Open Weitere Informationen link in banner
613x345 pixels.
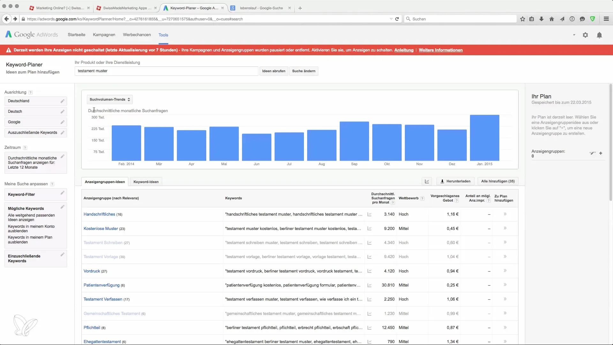point(441,50)
